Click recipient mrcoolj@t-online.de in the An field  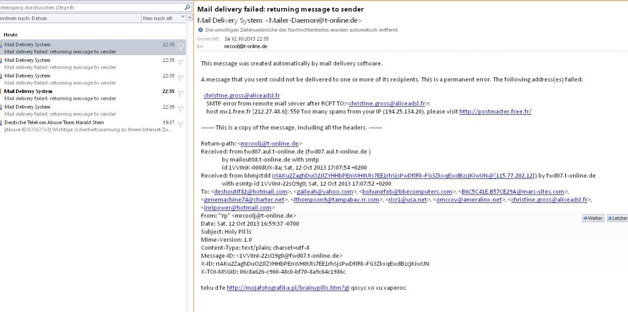pos(246,46)
